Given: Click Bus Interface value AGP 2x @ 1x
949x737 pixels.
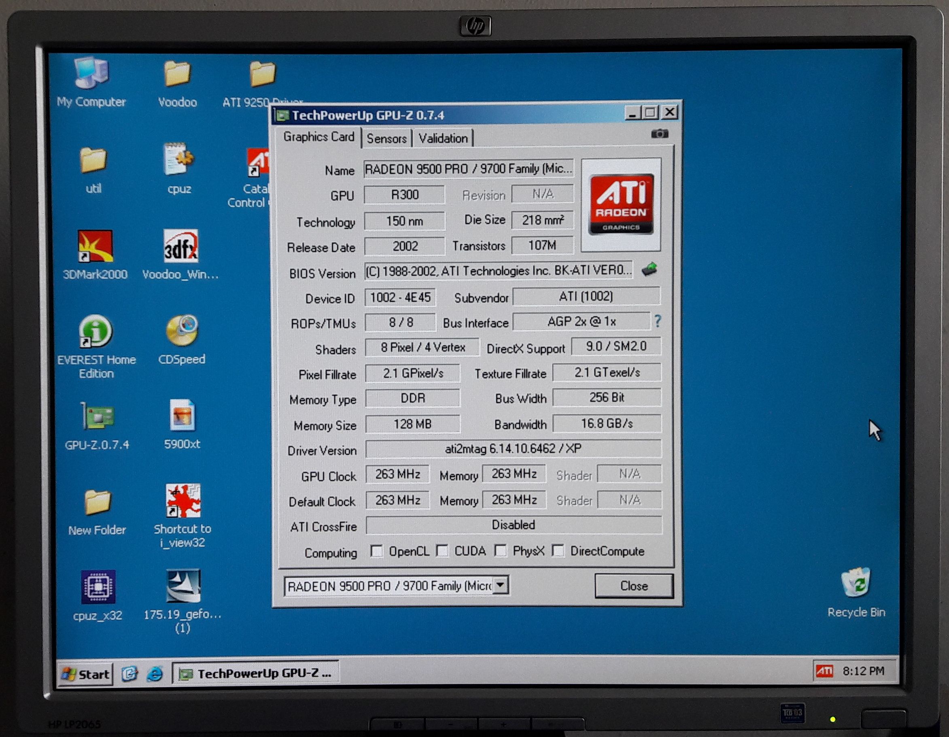Looking at the screenshot, I should [x=582, y=322].
